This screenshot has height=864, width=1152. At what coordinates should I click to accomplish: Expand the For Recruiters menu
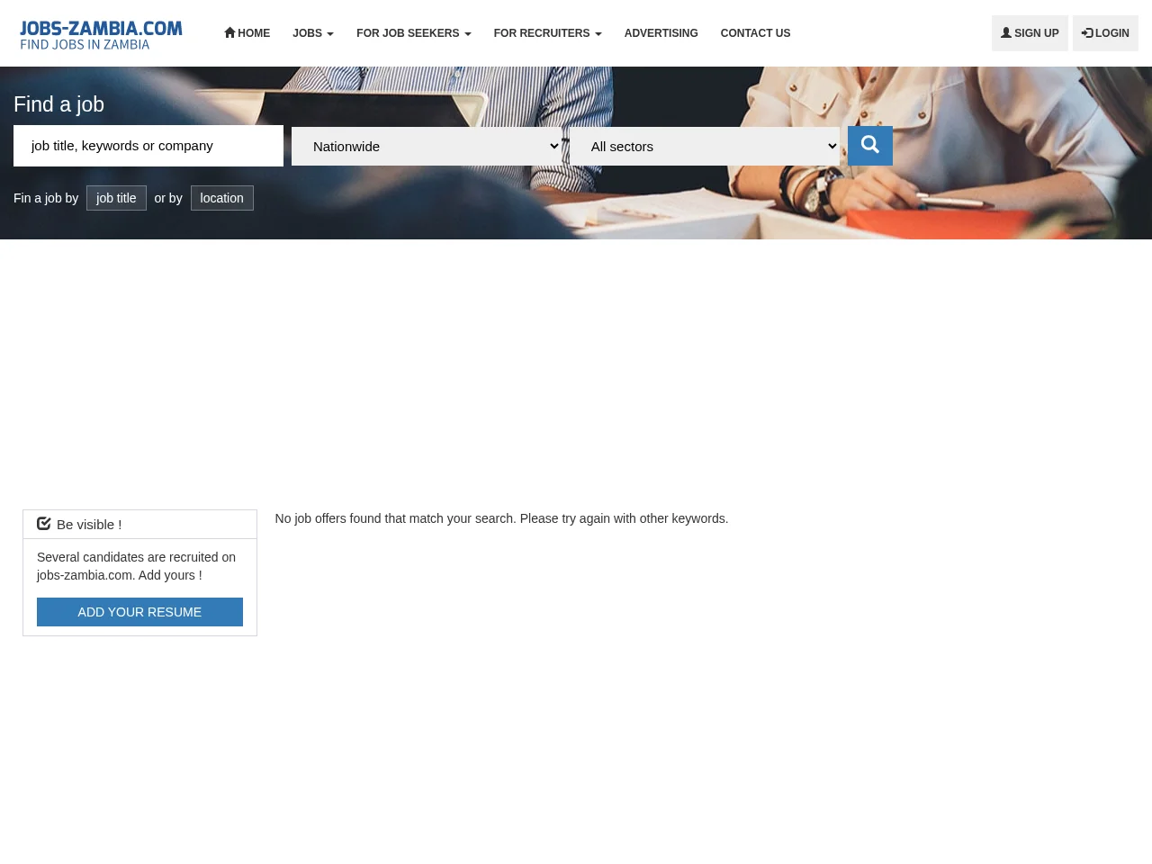[x=548, y=33]
